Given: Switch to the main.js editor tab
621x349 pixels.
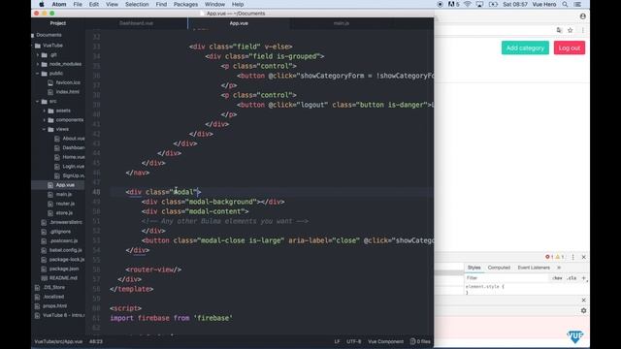Looking at the screenshot, I should (341, 23).
